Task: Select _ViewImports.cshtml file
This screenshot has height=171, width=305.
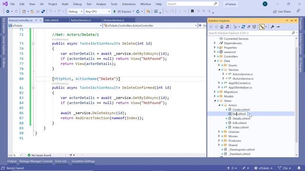Action: click(x=242, y=150)
